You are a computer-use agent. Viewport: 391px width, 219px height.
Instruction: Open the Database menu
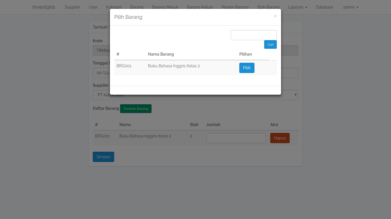point(325,7)
